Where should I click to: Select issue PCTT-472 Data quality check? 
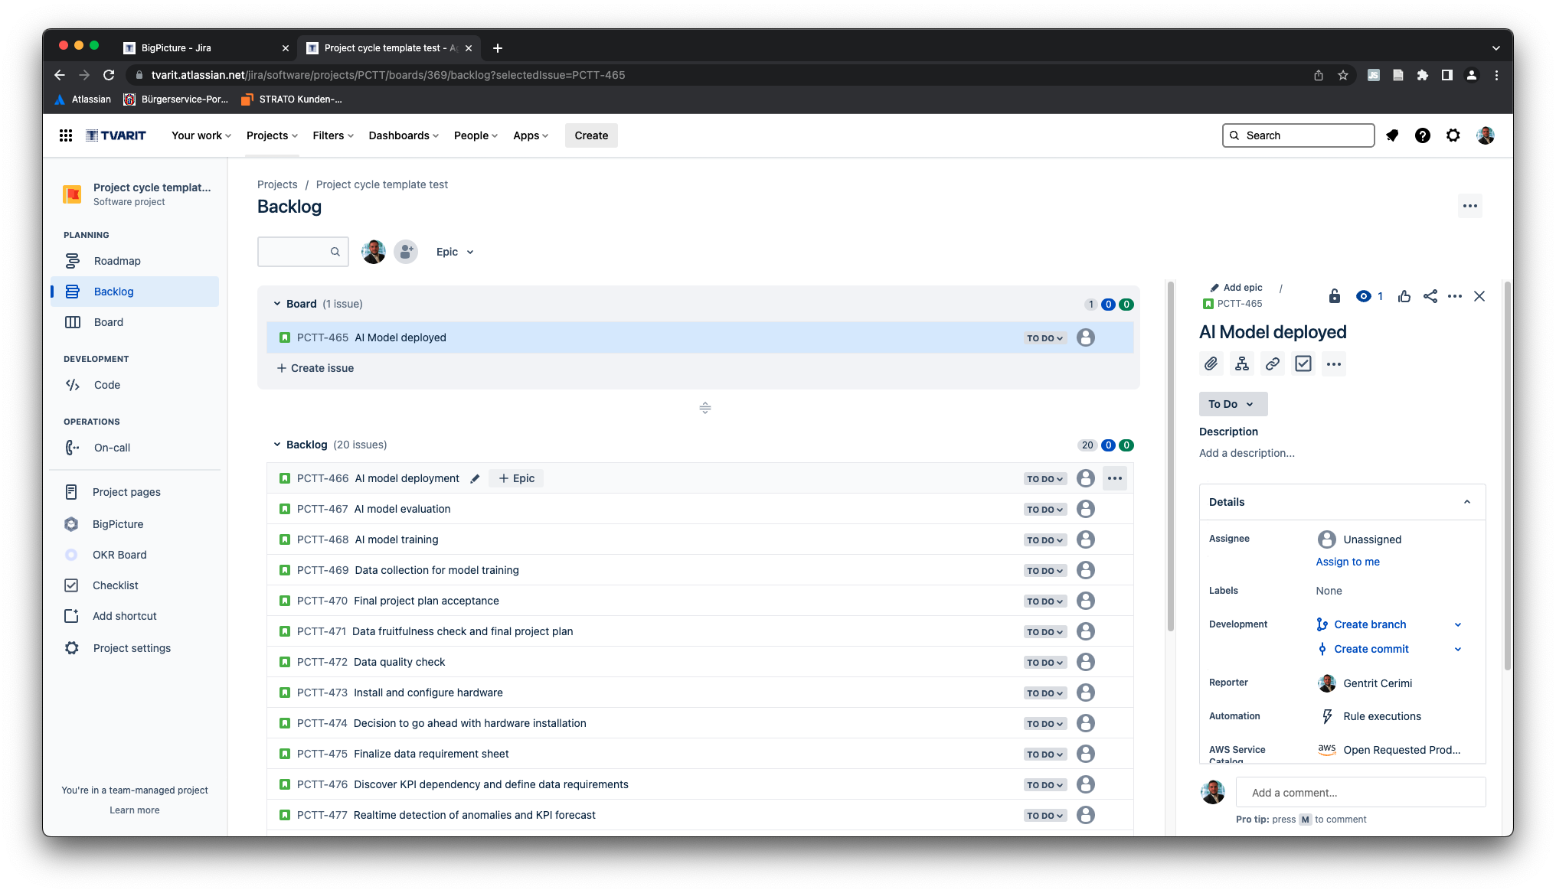coord(699,662)
